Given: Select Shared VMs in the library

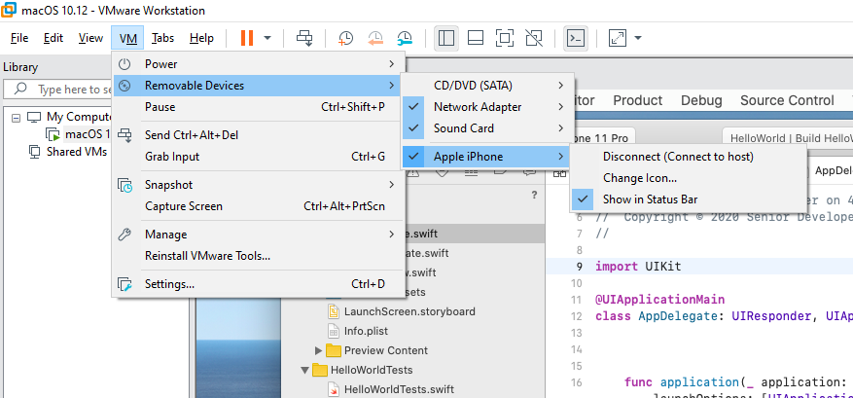Looking at the screenshot, I should click(77, 152).
